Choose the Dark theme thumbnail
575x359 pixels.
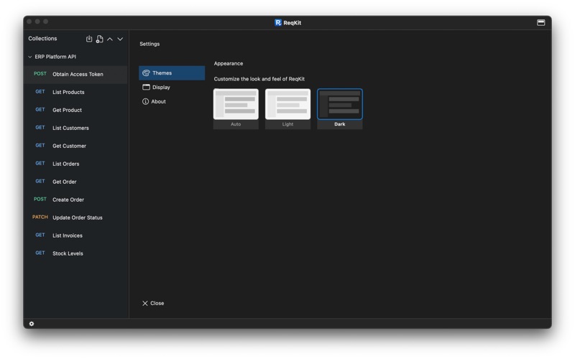pos(339,108)
